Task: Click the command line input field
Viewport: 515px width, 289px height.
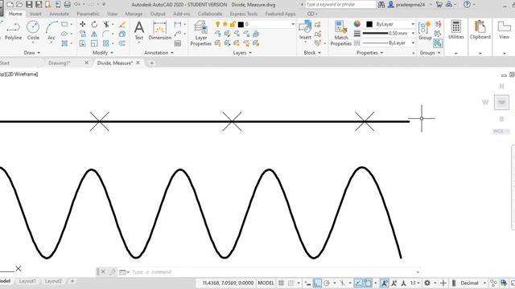Action: [x=273, y=272]
